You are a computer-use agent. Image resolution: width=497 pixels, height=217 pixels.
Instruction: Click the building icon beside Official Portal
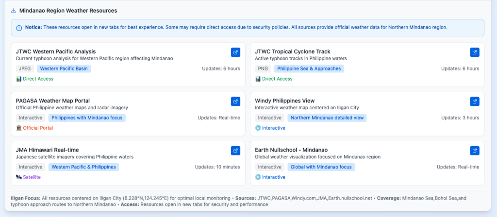(x=19, y=128)
